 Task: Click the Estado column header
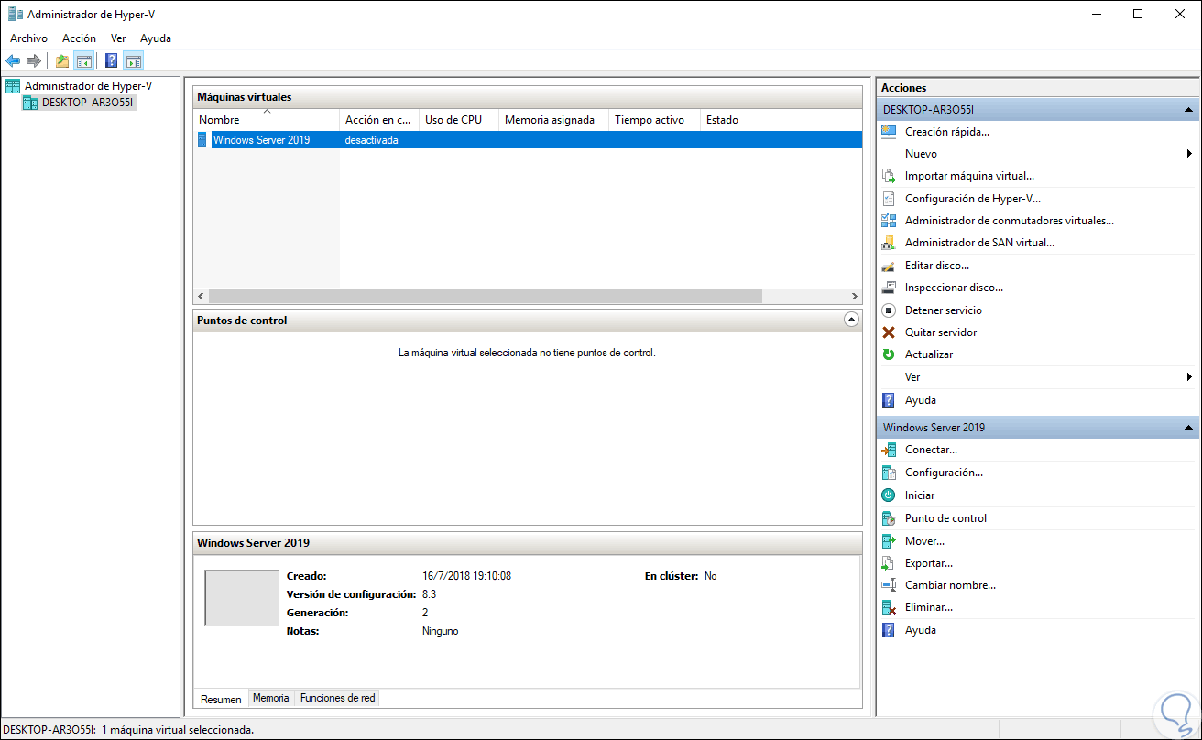click(781, 120)
